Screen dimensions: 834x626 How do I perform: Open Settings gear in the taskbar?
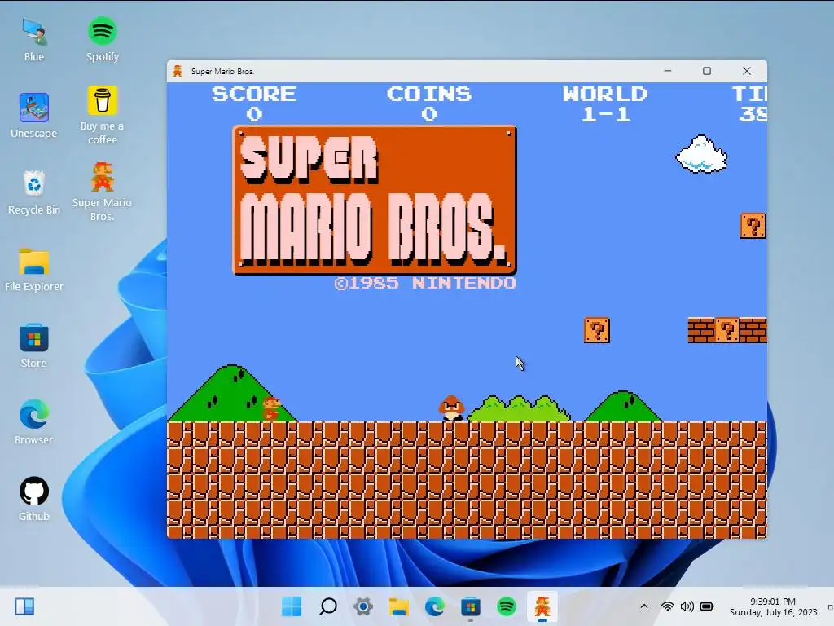coord(363,606)
